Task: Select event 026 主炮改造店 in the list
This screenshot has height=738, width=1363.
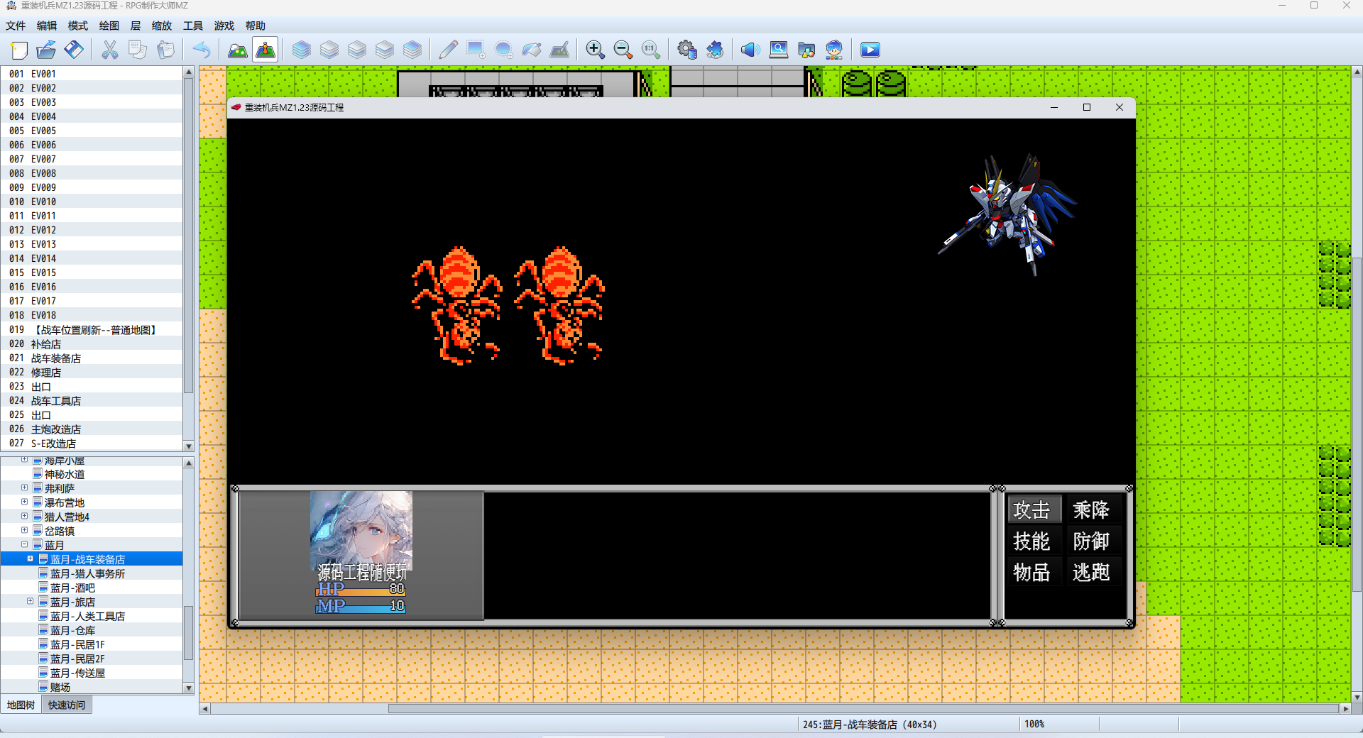Action: click(92, 429)
